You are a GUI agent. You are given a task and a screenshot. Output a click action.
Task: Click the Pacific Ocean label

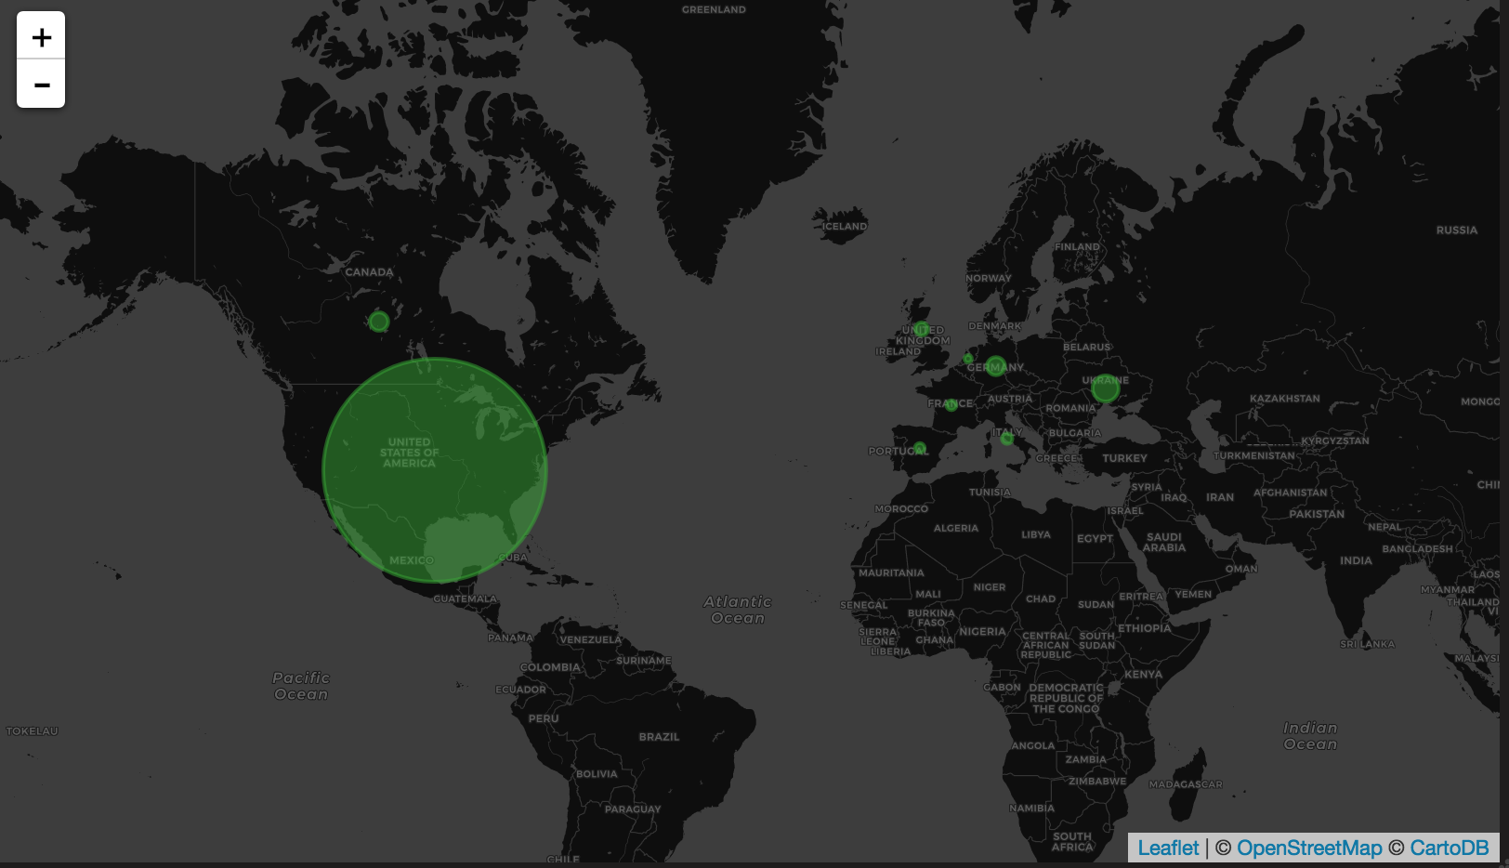click(301, 686)
